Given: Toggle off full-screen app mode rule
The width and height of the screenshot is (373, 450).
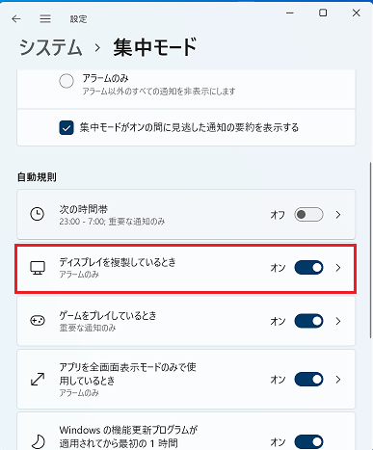Looking at the screenshot, I should pos(308,380).
